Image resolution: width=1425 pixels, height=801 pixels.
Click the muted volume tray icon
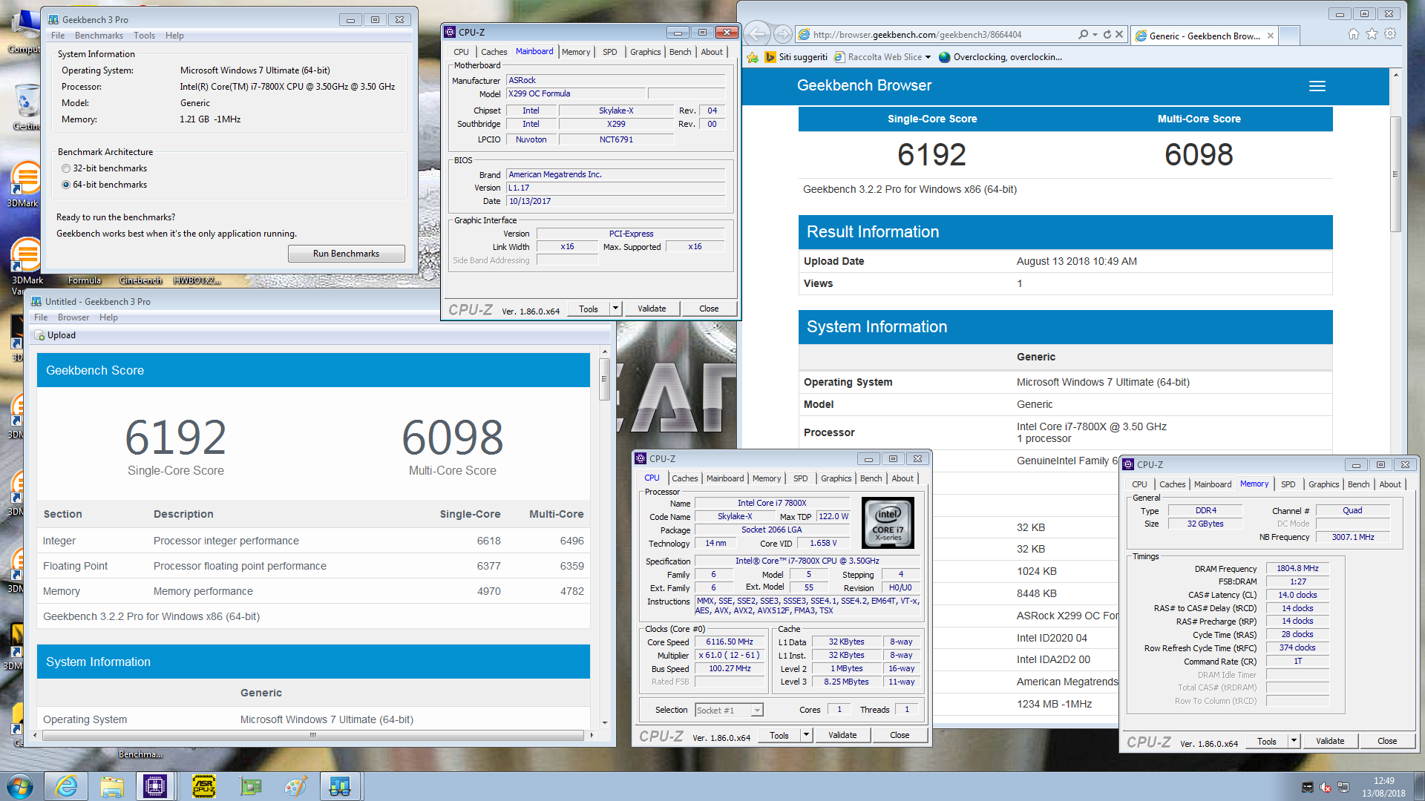(1326, 787)
